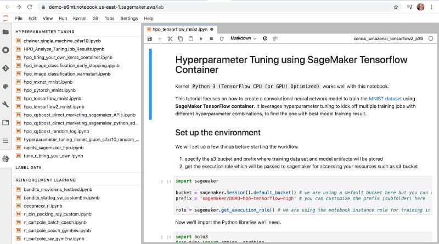Open the SageMaker examples sidebar icon
Screen dimensions: 439x244
5,159
